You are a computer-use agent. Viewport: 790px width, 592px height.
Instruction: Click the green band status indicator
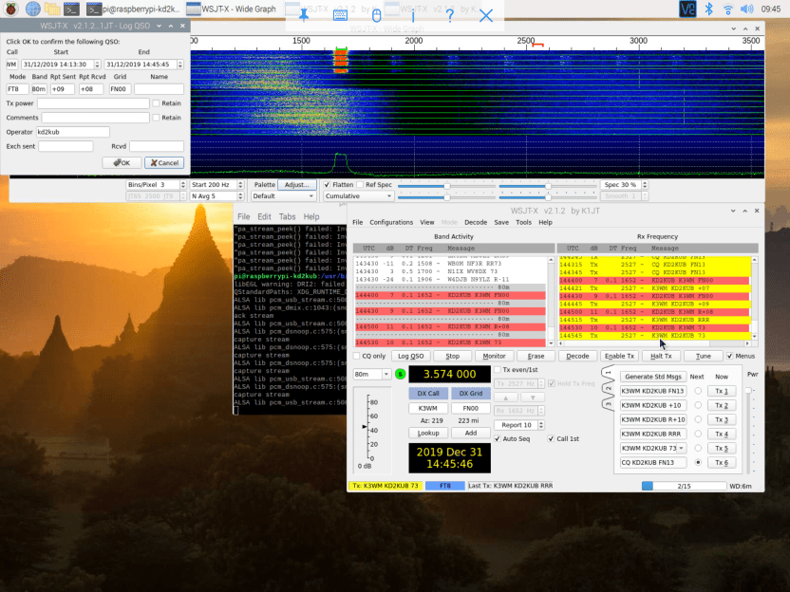[400, 375]
